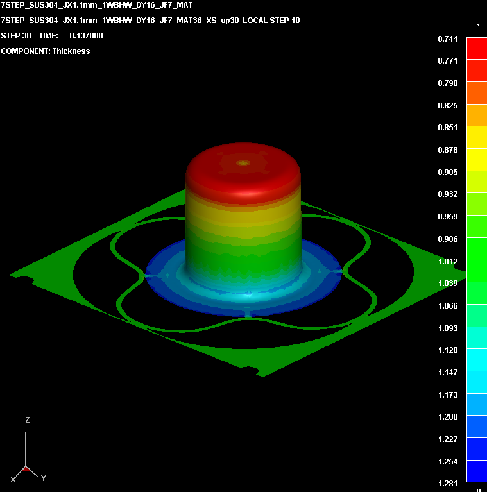Click the legend value 0.905
Screen dimensions: 487x492
click(448, 173)
